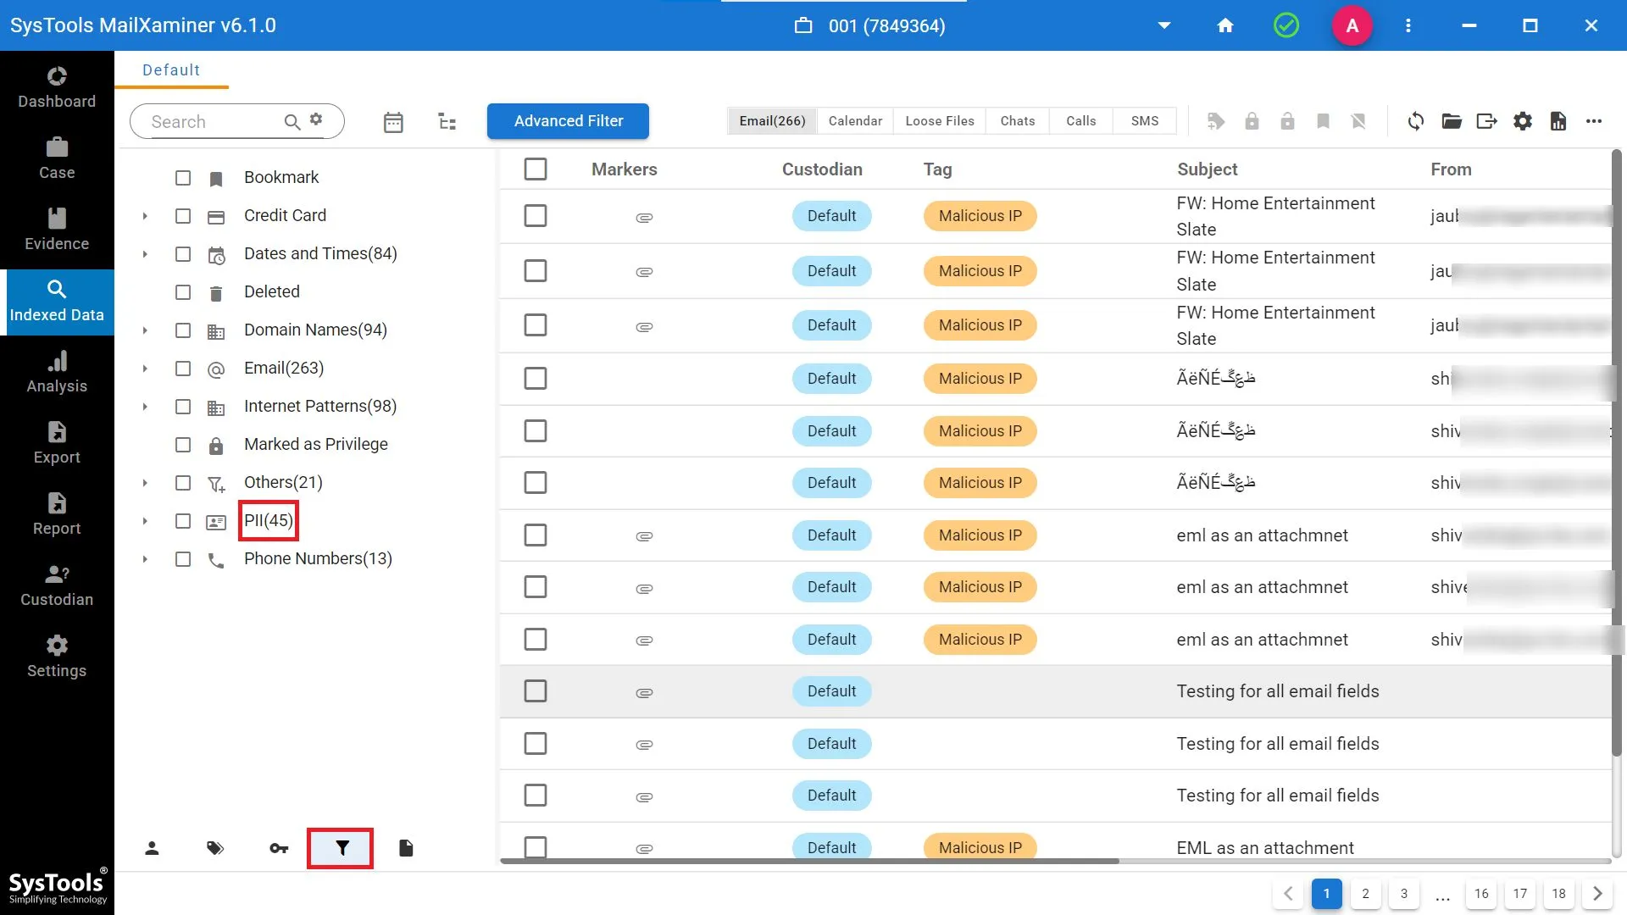The height and width of the screenshot is (915, 1627).
Task: Click the calendar date filter icon
Action: pyautogui.click(x=393, y=122)
